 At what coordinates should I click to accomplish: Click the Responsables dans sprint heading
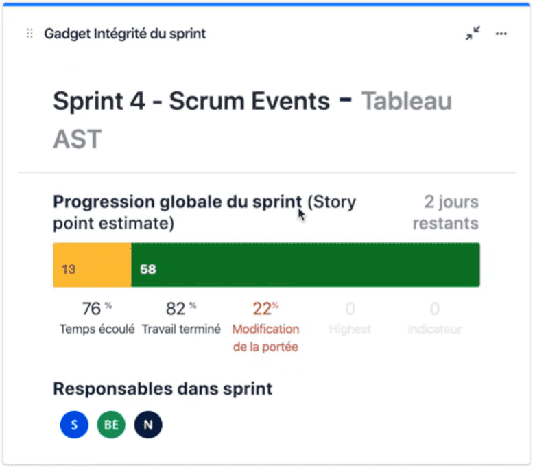click(163, 388)
